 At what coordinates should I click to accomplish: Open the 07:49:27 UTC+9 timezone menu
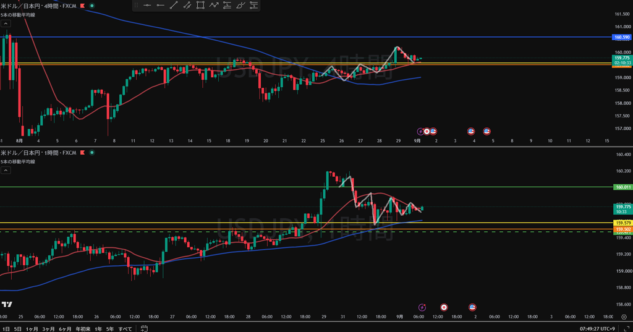pos(597,329)
